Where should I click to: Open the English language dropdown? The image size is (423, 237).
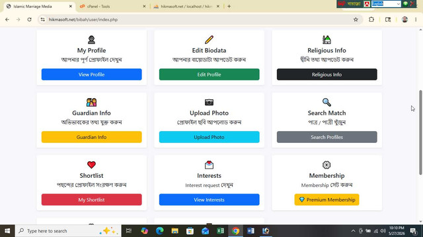tap(386, 4)
